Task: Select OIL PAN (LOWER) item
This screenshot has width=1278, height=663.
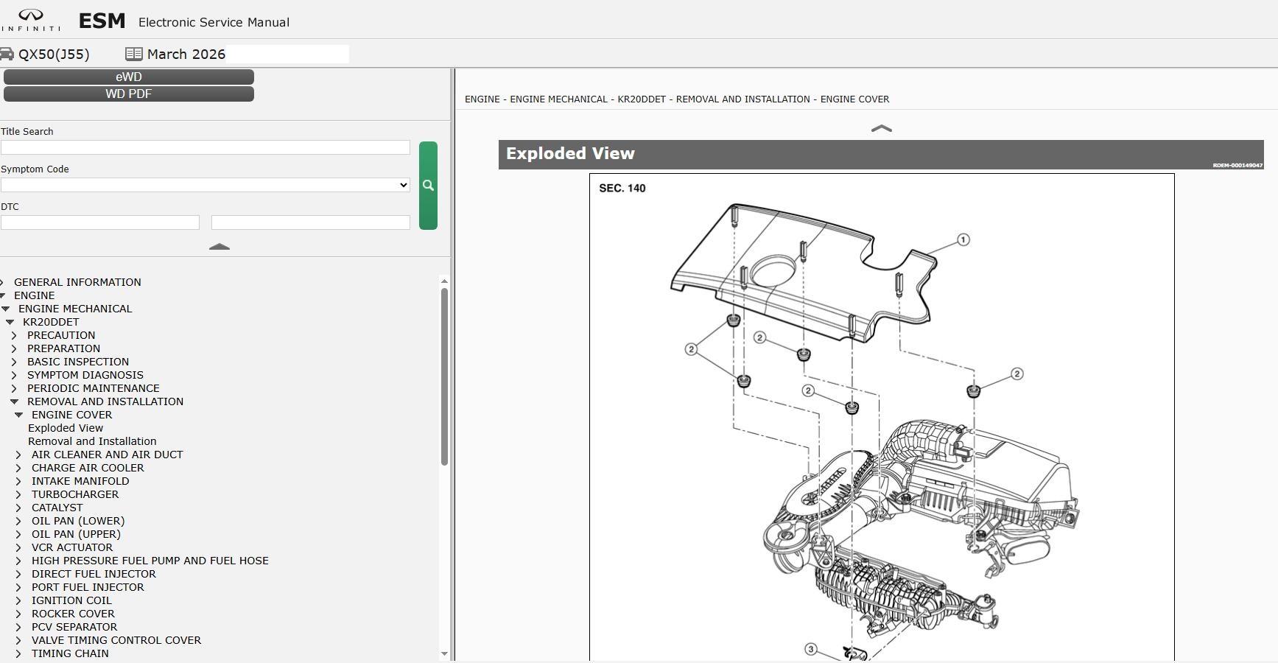Action: click(78, 521)
